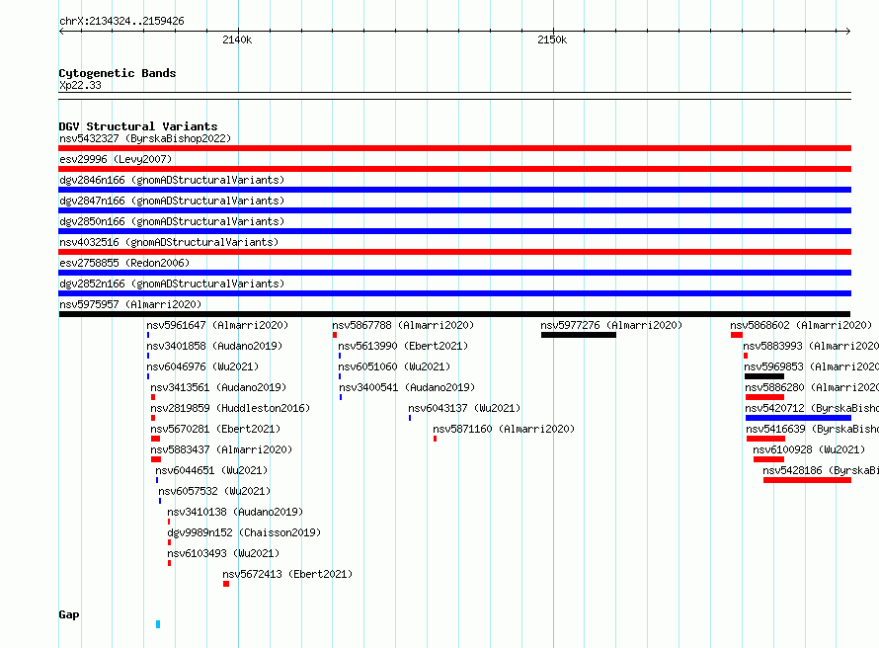879x648 pixels.
Task: Click the blue bar under dgv2847n166
Action: [x=454, y=210]
